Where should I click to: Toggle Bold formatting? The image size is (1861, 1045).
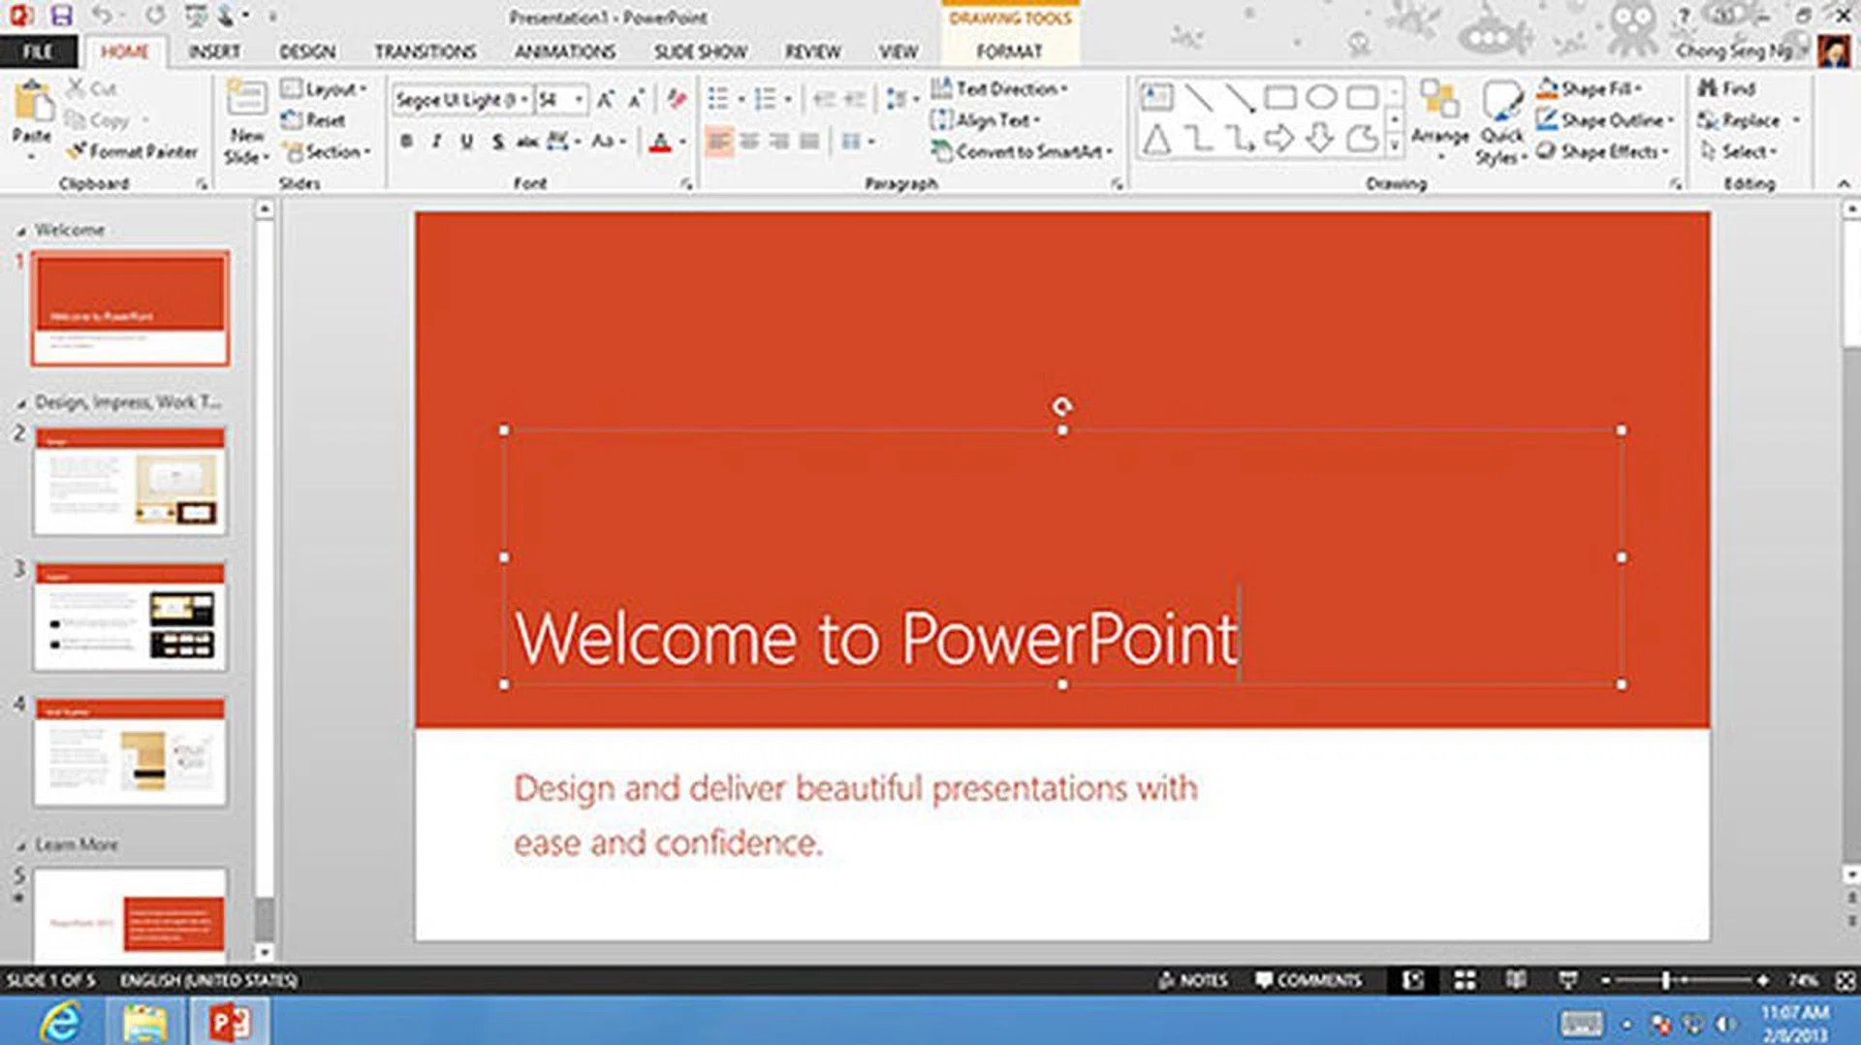pos(407,142)
